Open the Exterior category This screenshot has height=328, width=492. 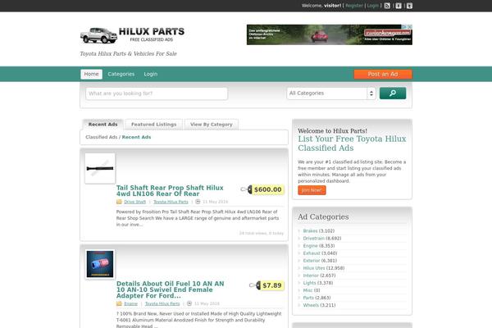[x=312, y=261]
